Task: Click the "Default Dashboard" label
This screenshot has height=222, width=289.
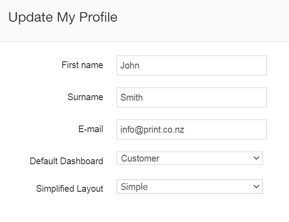Action: 66,161
